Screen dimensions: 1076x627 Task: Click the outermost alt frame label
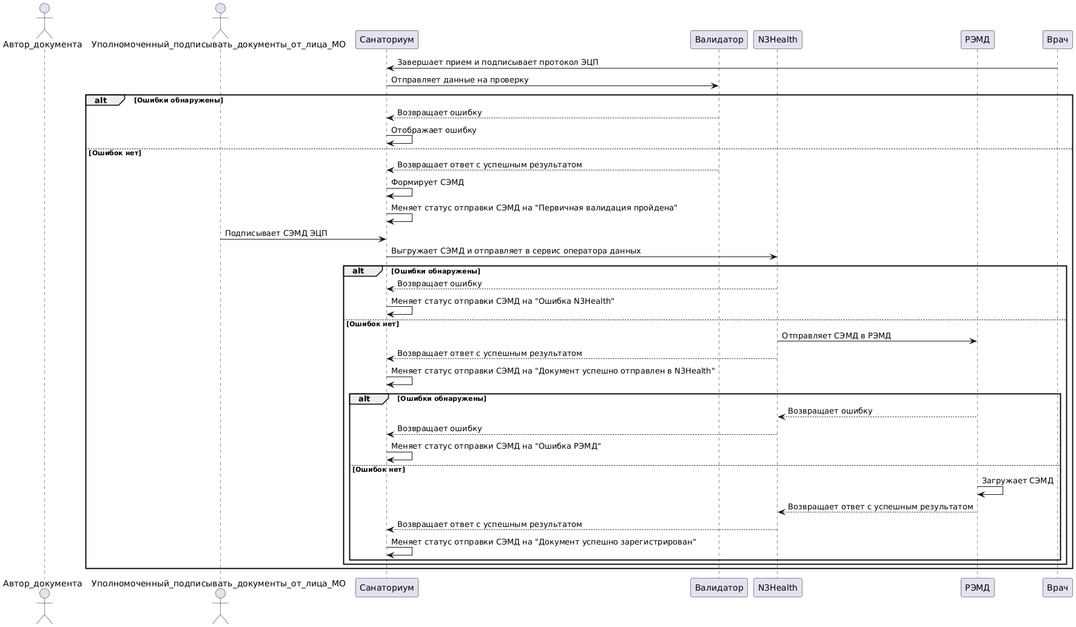click(101, 101)
